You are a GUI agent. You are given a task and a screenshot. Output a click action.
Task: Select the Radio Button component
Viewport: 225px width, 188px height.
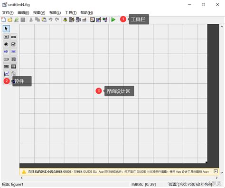click(6, 44)
